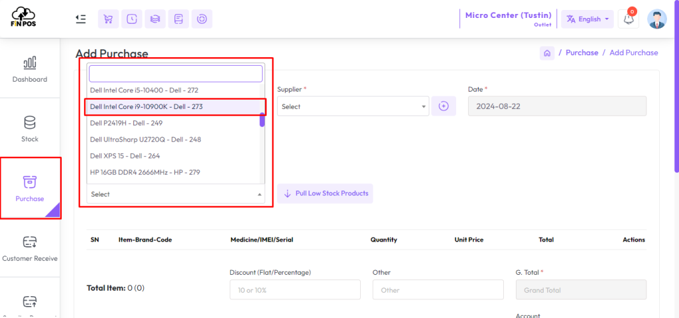The height and width of the screenshot is (318, 679).
Task: Open the compass-style toolbar shortcut
Action: (202, 19)
